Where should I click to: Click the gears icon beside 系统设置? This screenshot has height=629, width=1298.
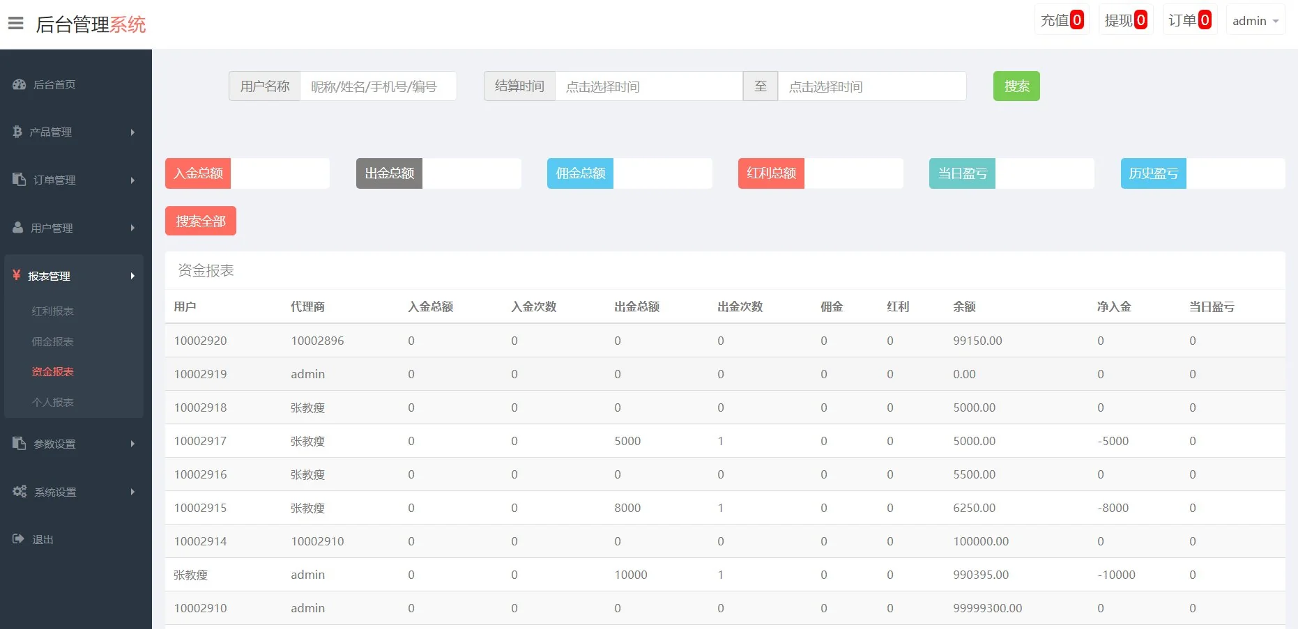click(x=20, y=492)
